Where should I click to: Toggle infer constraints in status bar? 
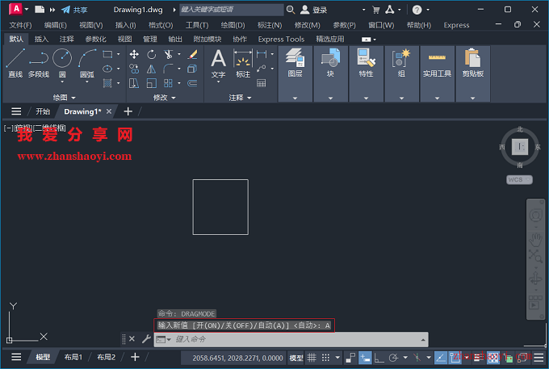pyautogui.click(x=350, y=358)
